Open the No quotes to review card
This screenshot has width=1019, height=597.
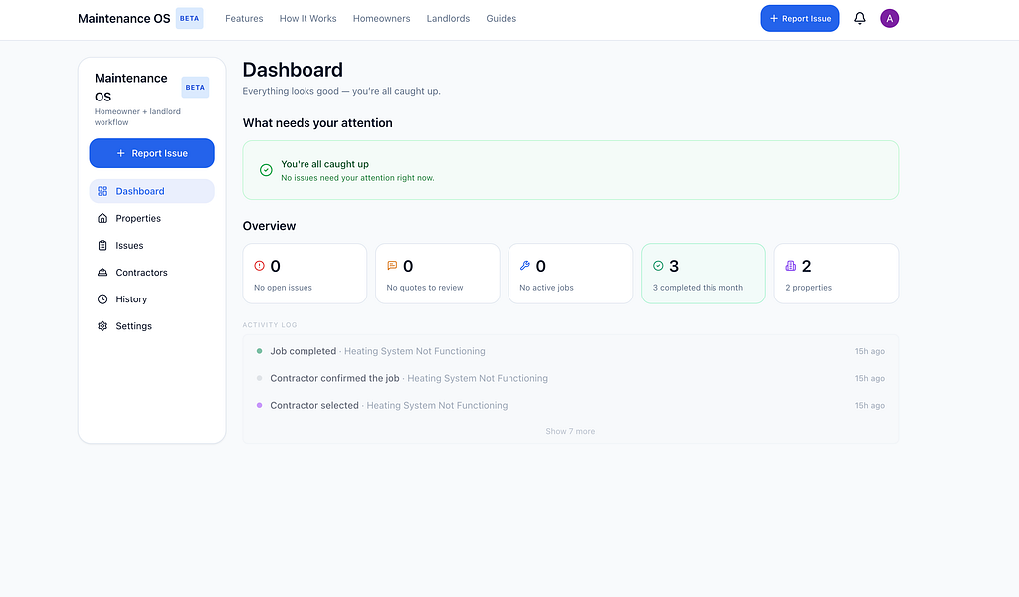coord(438,274)
